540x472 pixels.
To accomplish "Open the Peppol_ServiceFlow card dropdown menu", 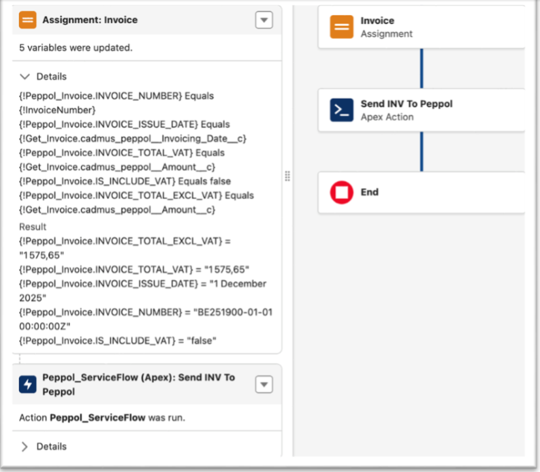I will [x=264, y=385].
